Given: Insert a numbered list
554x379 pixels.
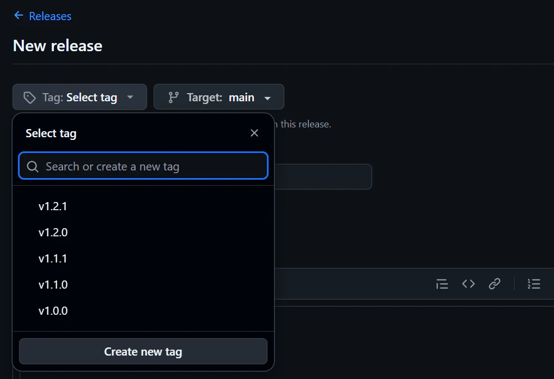Looking at the screenshot, I should (x=533, y=284).
